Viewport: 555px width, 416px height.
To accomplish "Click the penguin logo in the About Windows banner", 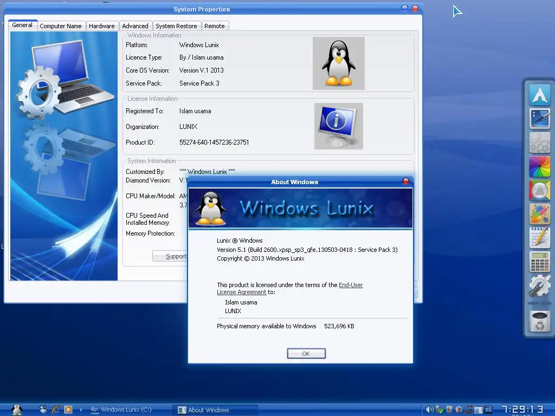I will click(x=211, y=209).
